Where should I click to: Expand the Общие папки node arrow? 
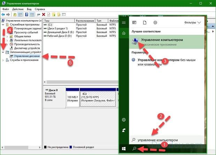[7, 37]
